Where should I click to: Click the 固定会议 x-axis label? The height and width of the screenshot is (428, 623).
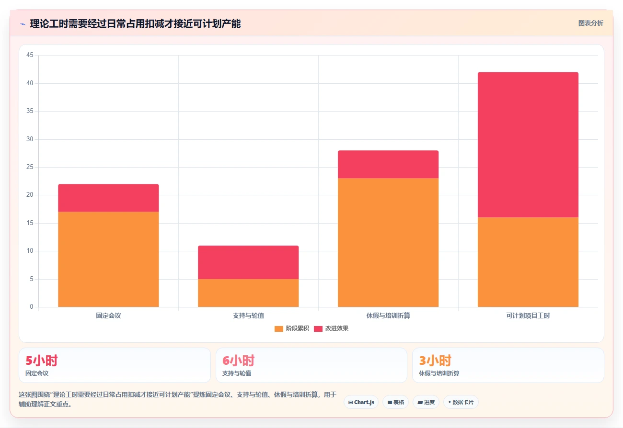click(x=108, y=315)
